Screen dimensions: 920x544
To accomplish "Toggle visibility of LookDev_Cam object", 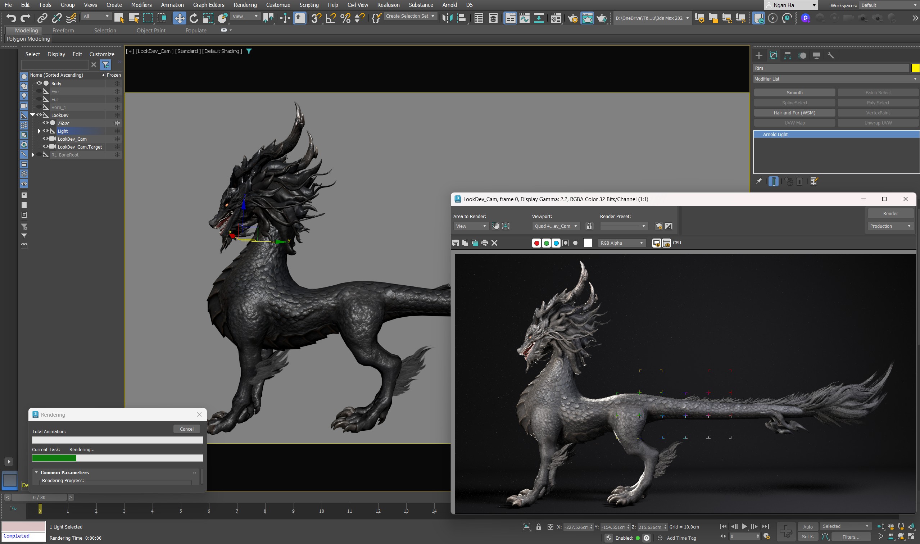I will tap(46, 139).
